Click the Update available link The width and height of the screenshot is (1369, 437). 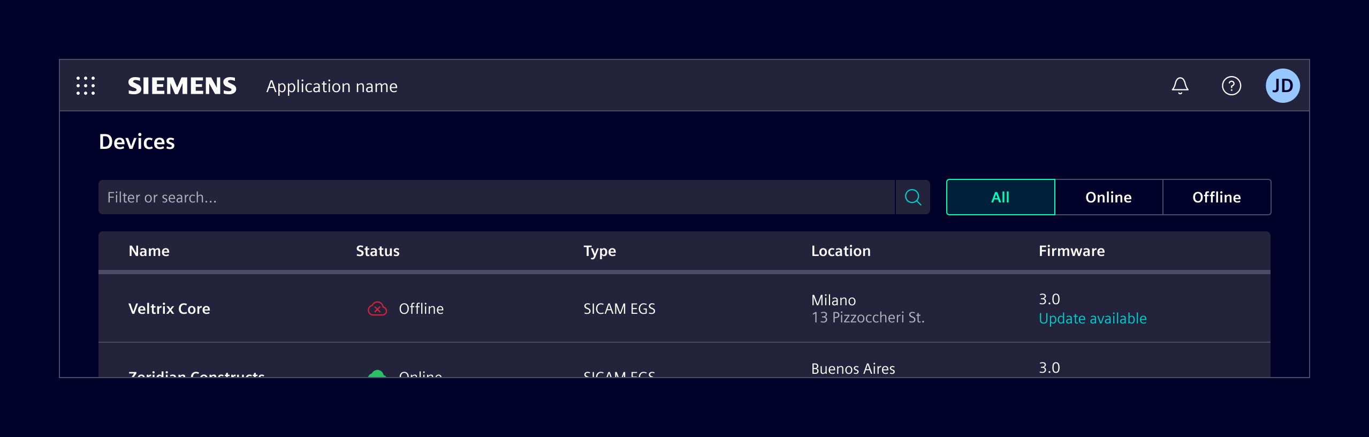click(x=1092, y=319)
